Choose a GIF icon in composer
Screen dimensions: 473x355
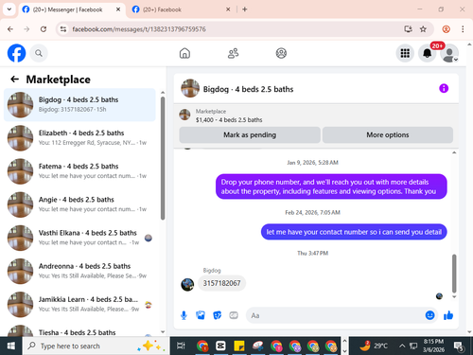[234, 315]
